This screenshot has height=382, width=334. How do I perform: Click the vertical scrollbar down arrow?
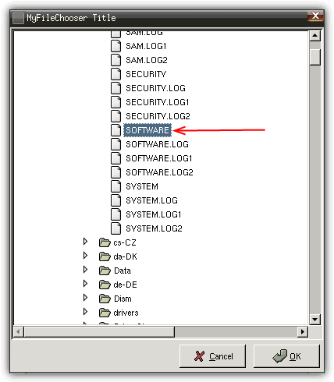pos(315,320)
